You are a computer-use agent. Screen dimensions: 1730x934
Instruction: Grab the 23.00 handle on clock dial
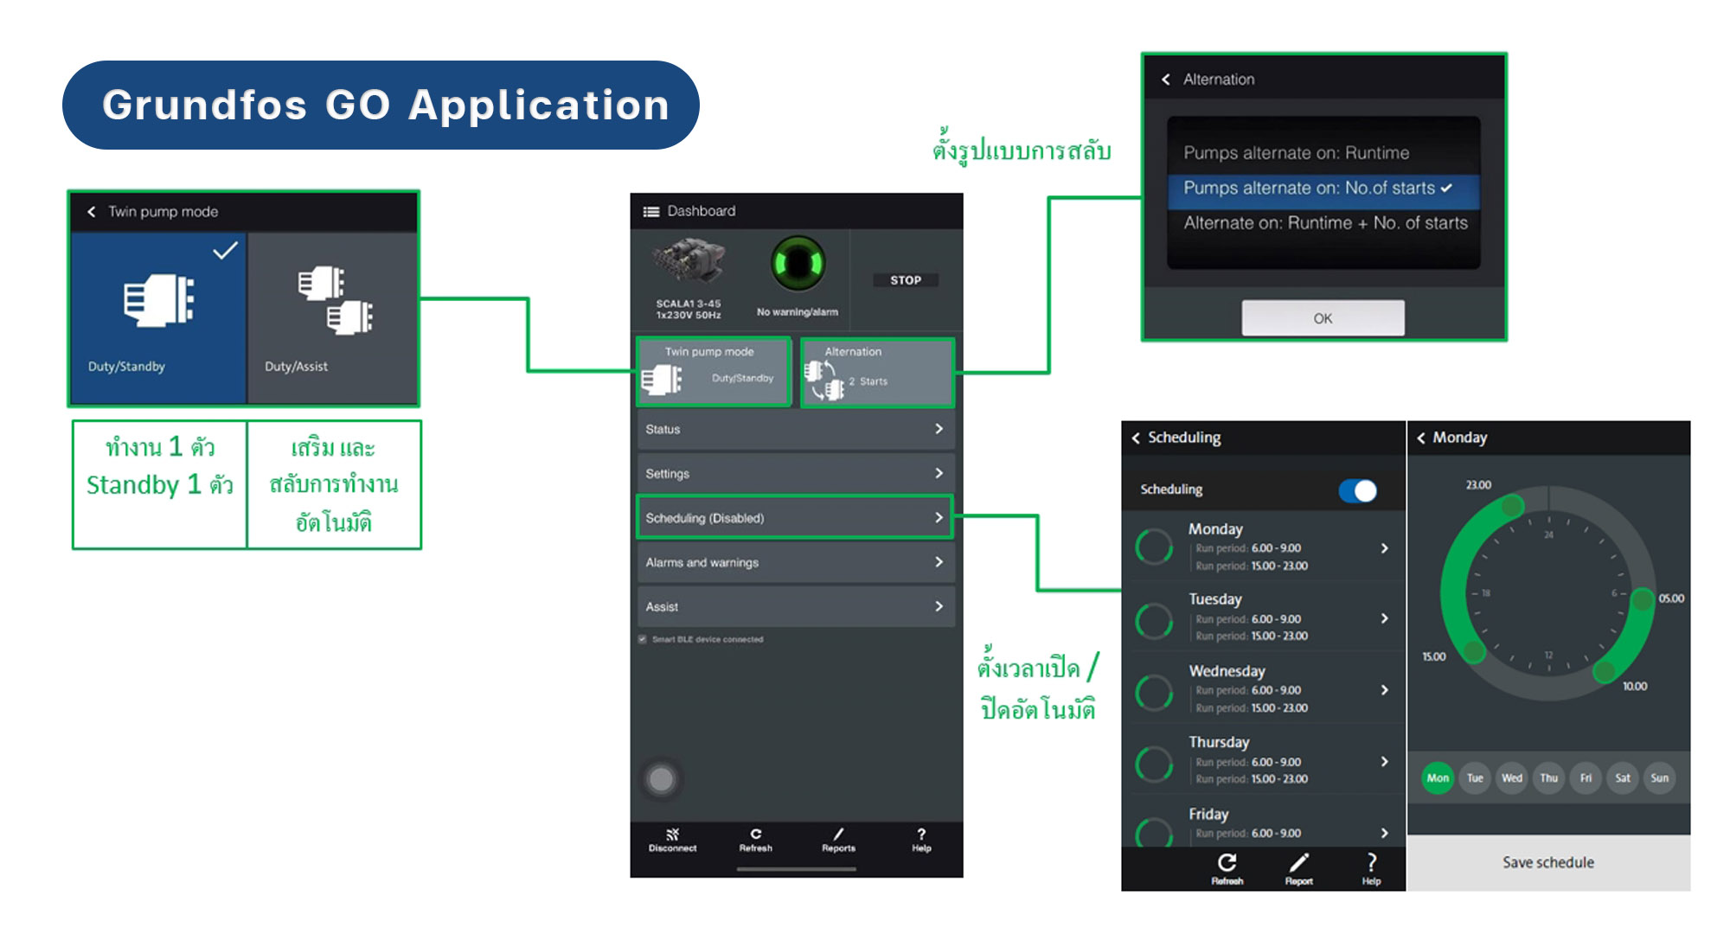[x=1512, y=506]
